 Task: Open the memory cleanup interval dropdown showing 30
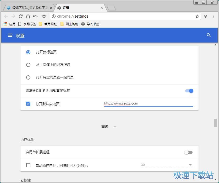pos(167,165)
